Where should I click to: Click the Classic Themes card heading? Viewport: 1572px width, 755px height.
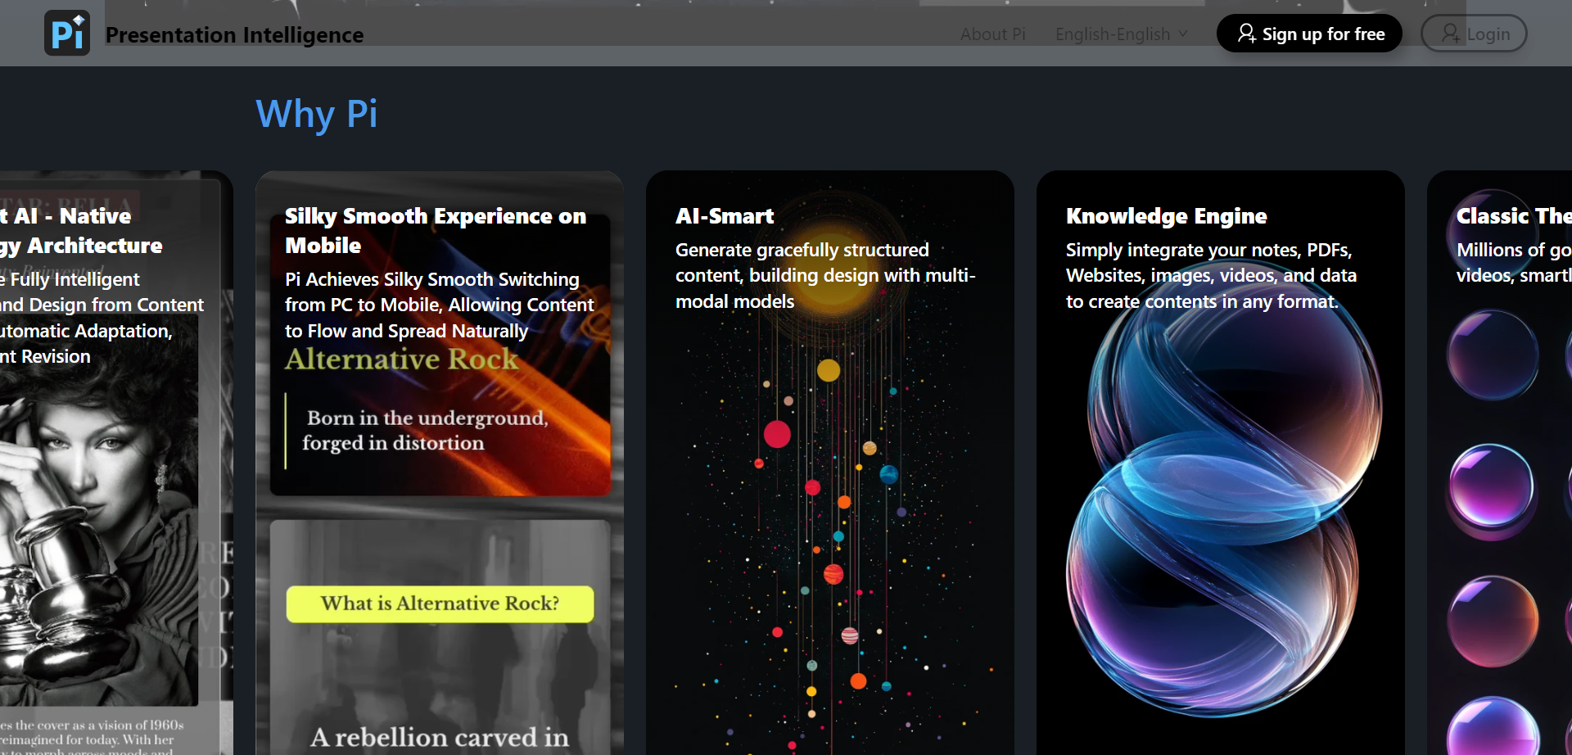pos(1514,216)
